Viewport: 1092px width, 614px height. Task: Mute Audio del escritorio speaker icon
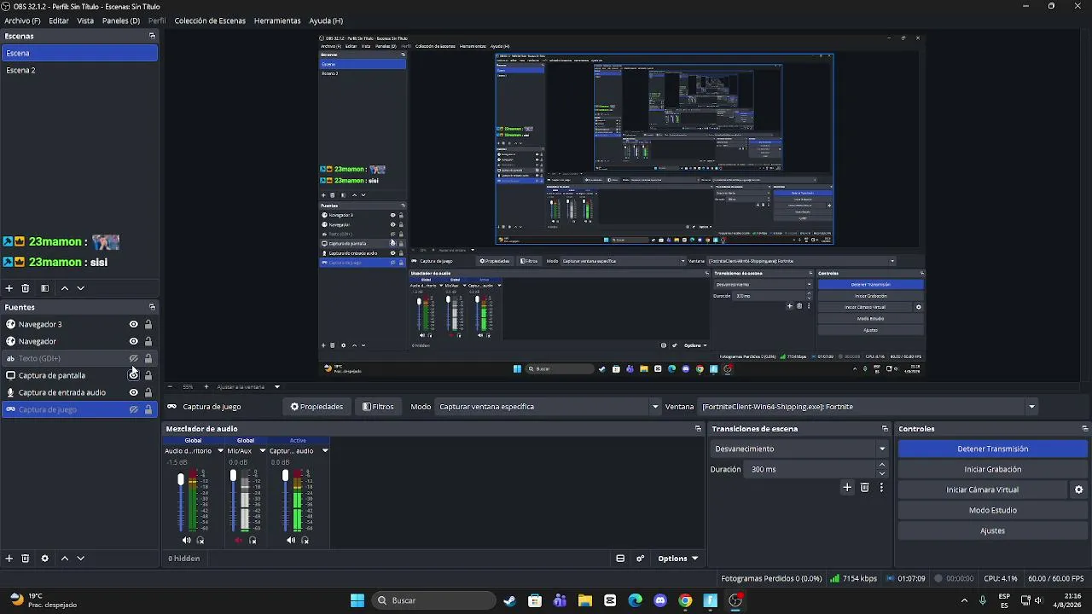coord(186,541)
